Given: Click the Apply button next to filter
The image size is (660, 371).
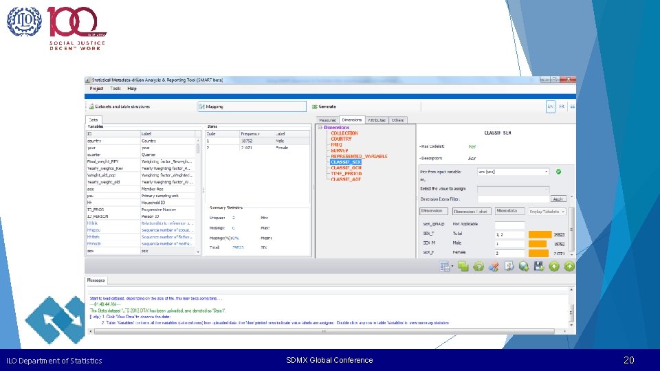Looking at the screenshot, I should tap(558, 199).
